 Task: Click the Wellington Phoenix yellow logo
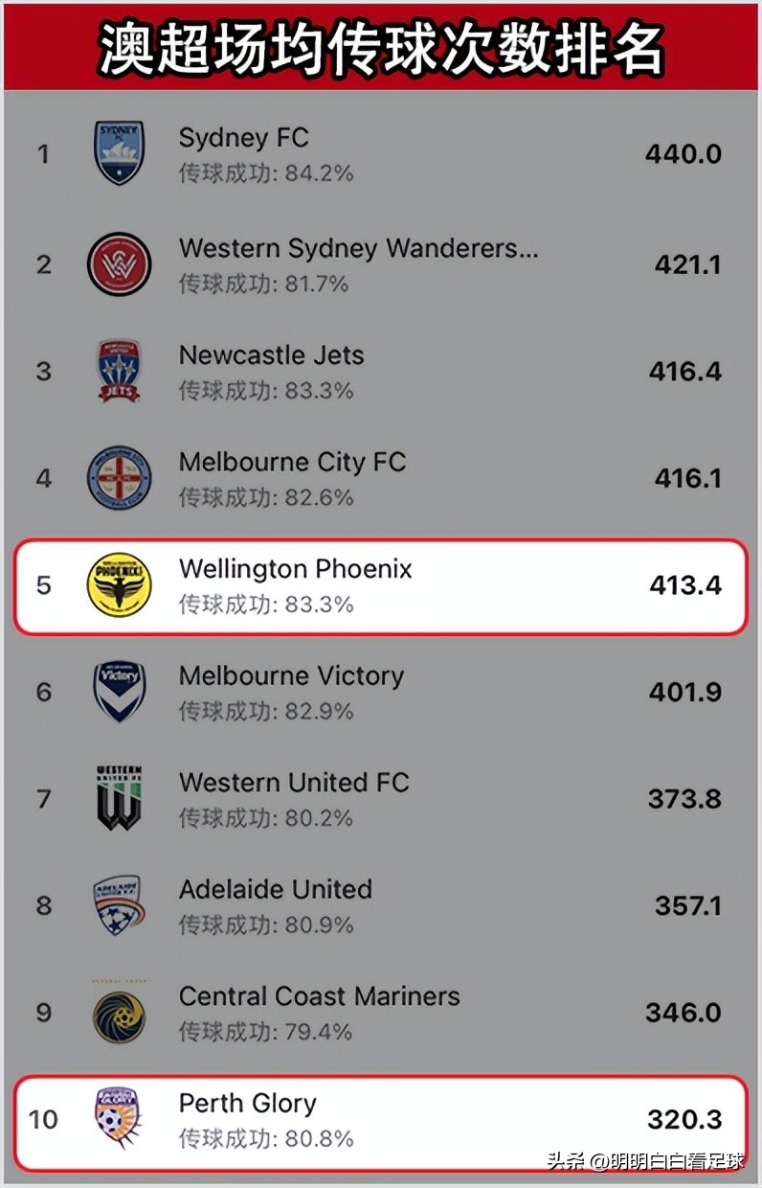point(120,584)
